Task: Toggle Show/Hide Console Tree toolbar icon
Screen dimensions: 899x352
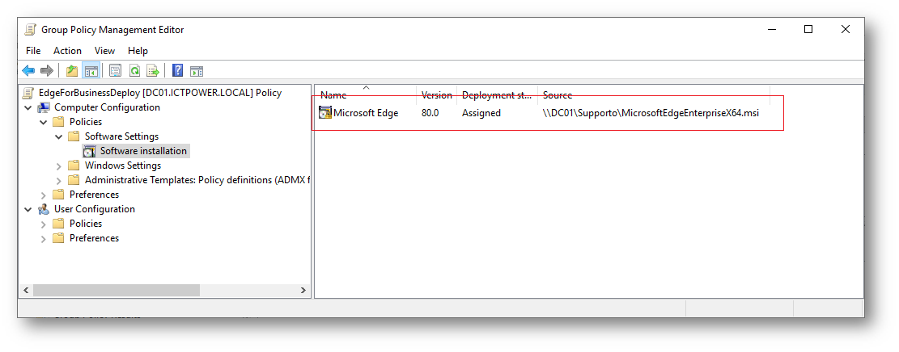Action: [x=91, y=71]
